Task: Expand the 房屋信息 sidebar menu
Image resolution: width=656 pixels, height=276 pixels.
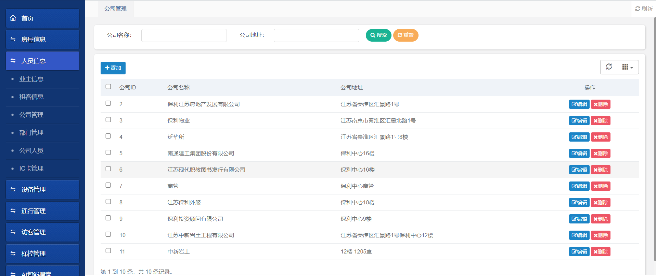Action: point(42,40)
